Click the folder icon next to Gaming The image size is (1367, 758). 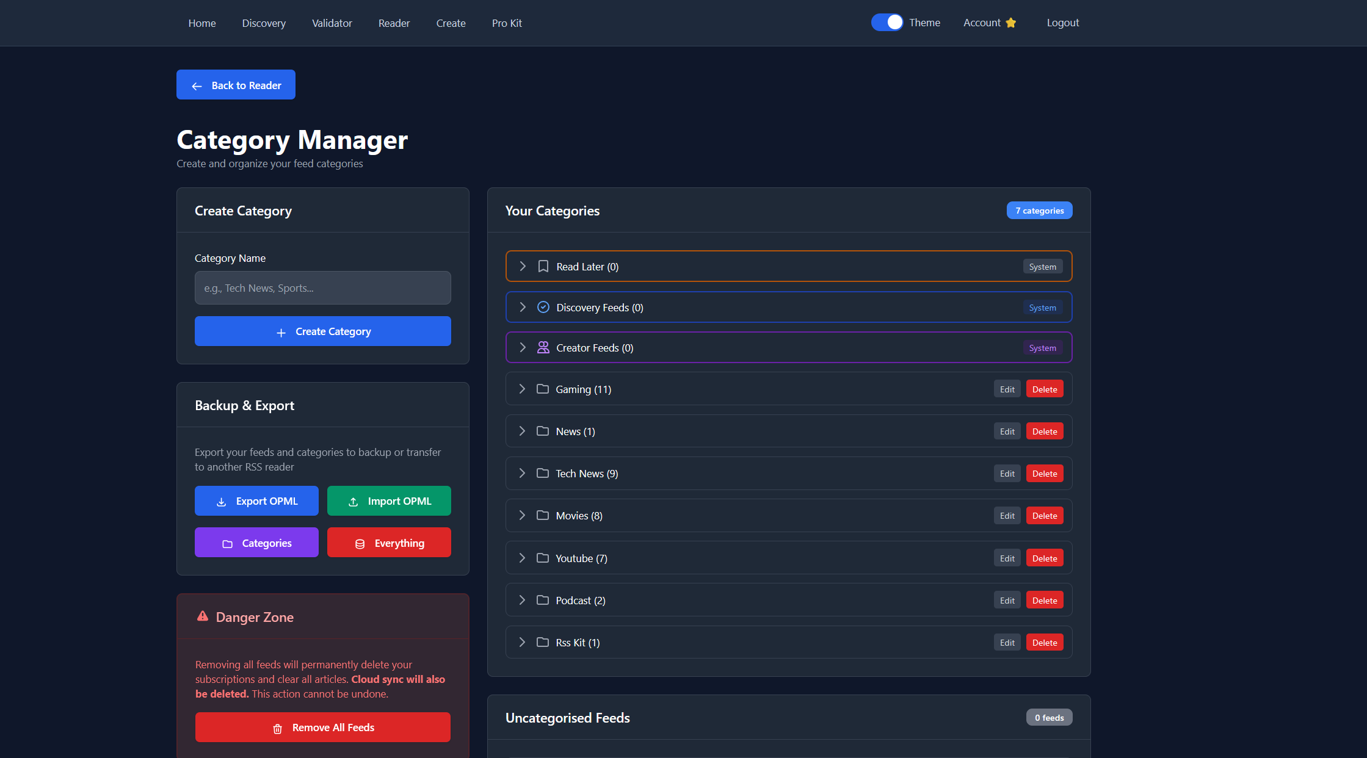(x=543, y=389)
